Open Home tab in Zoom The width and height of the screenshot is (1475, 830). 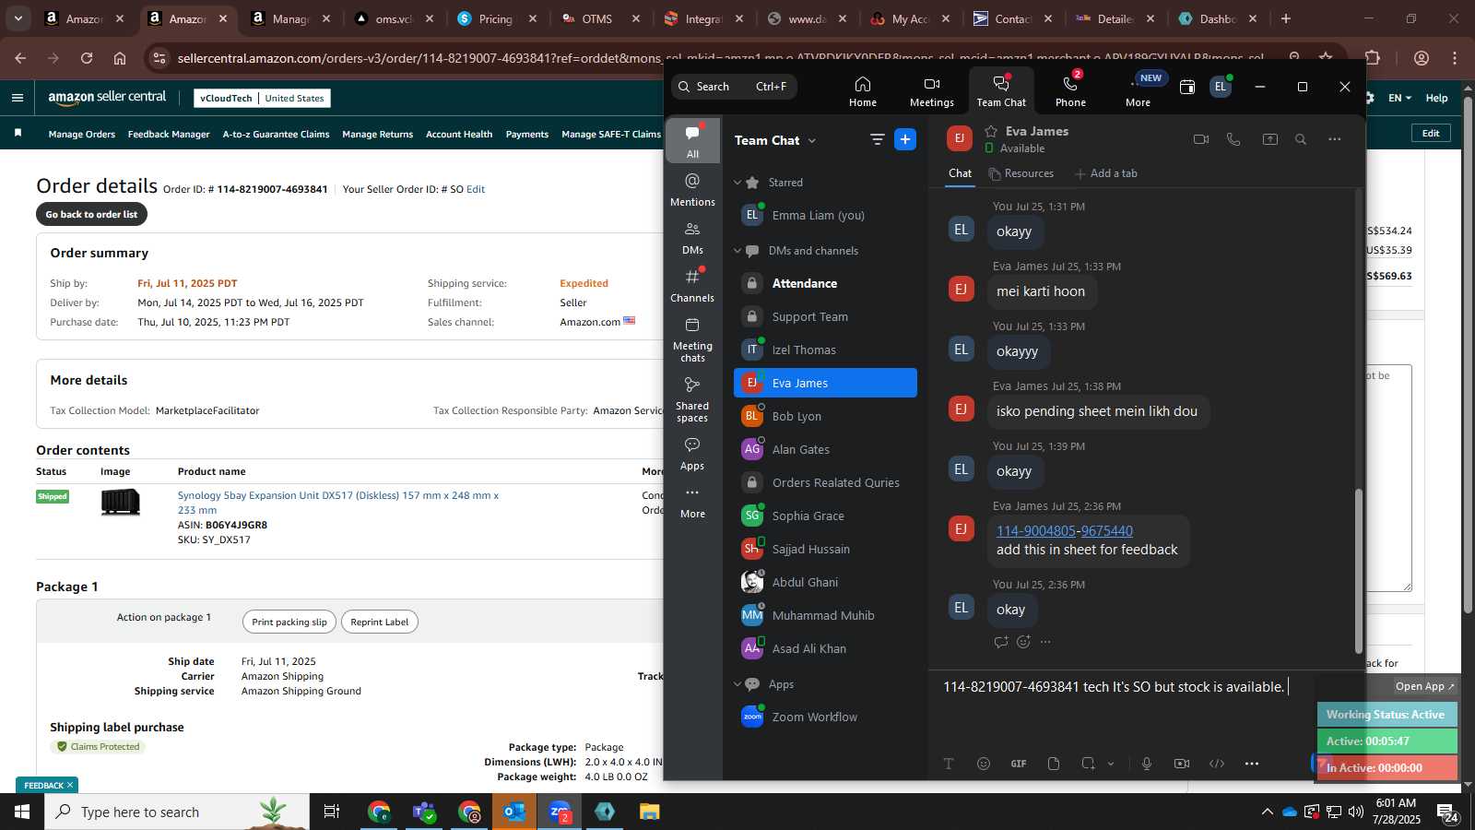pos(862,91)
